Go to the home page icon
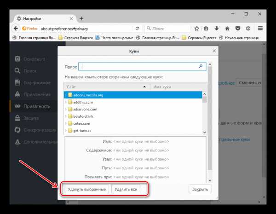276x214 pixels. [226, 29]
